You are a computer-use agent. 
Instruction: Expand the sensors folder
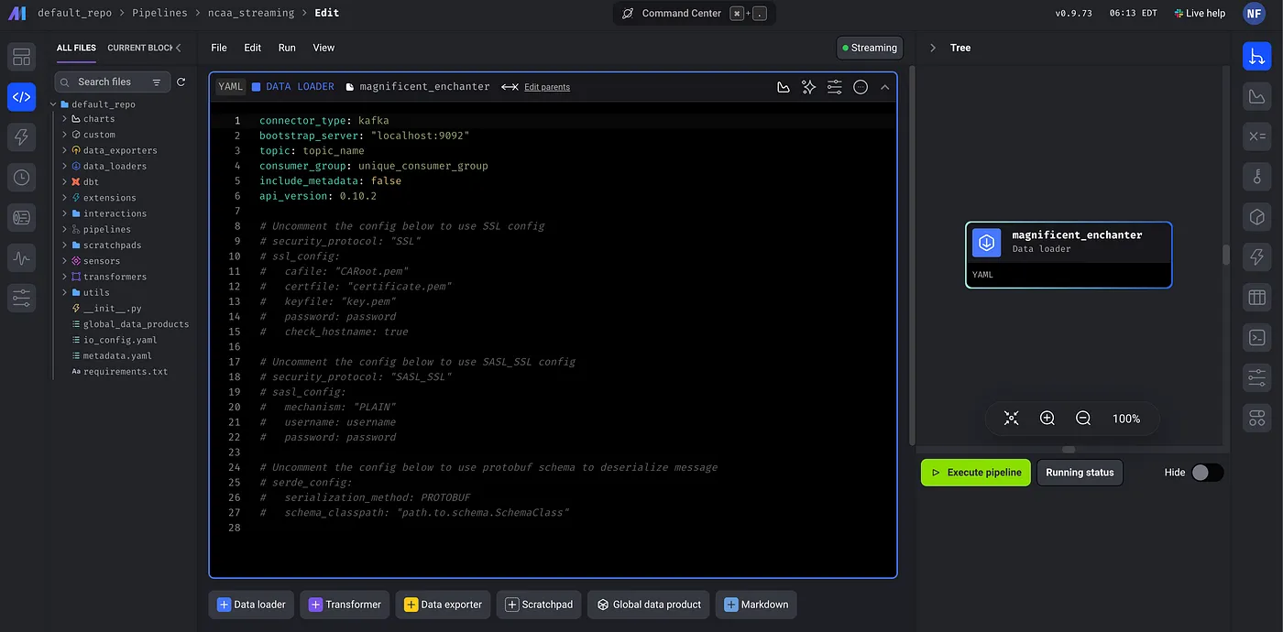tap(64, 261)
